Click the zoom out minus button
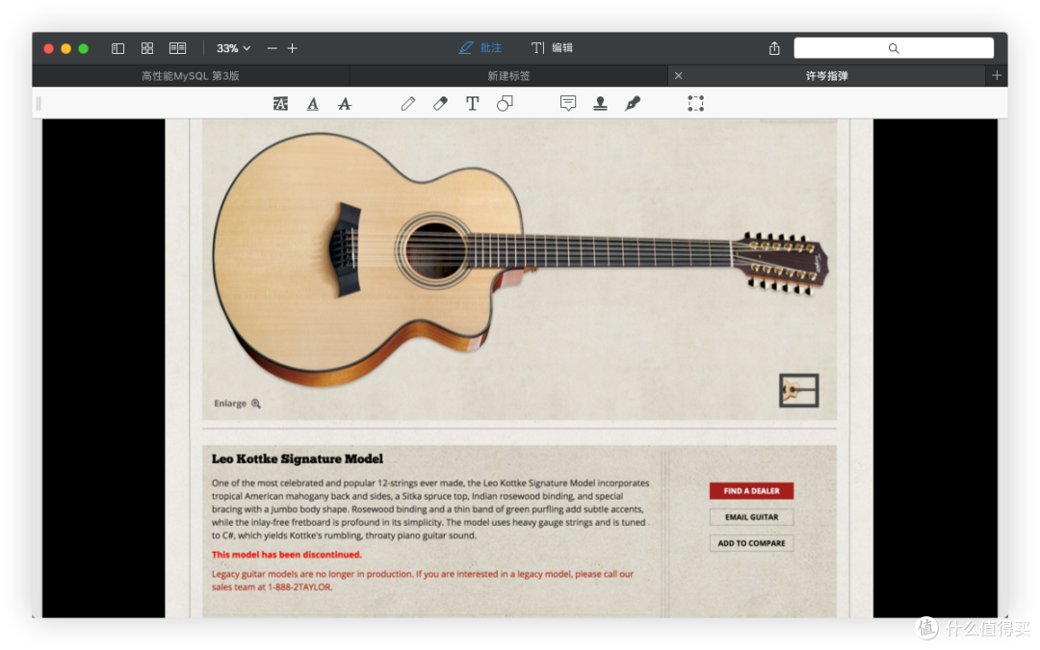 (272, 48)
